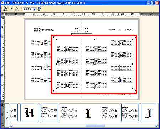Click the large J letter thumbnail in bottom strip
This screenshot has width=160, height=129.
(x=150, y=112)
